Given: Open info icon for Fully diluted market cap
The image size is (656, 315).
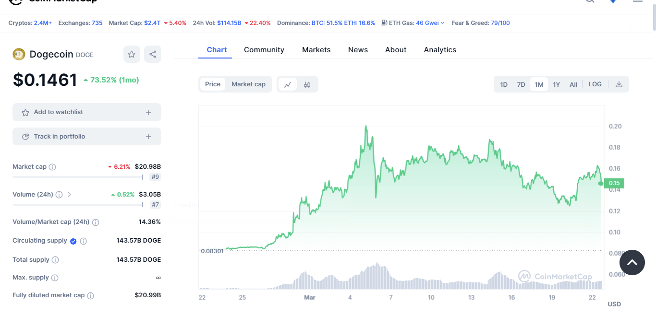Looking at the screenshot, I should (x=90, y=296).
